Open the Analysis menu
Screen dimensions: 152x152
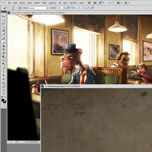coord(52,3)
